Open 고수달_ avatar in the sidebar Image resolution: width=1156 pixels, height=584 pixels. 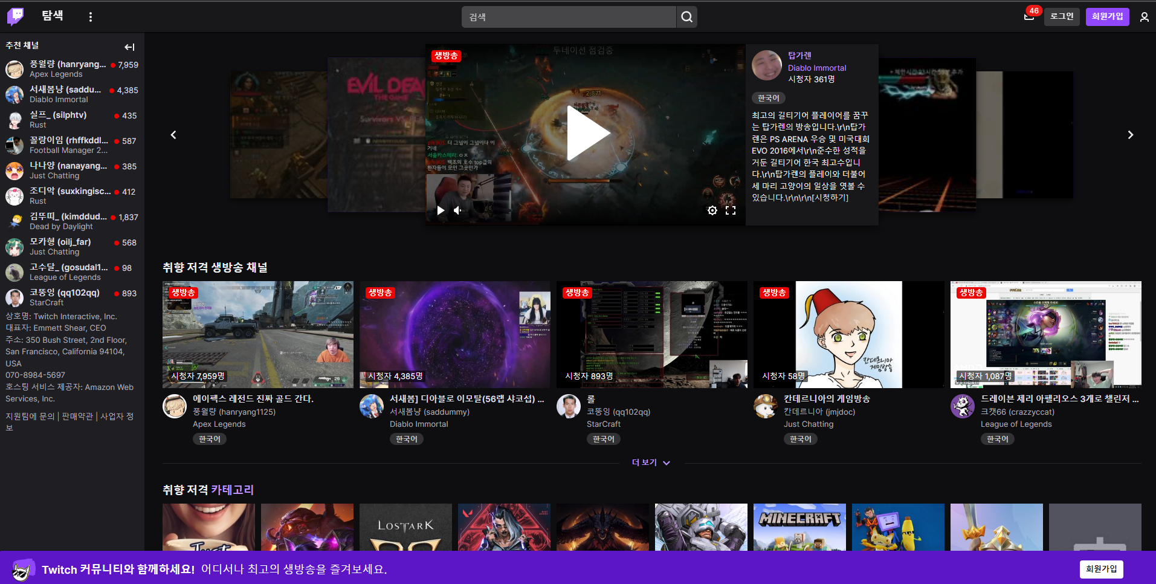click(x=15, y=273)
